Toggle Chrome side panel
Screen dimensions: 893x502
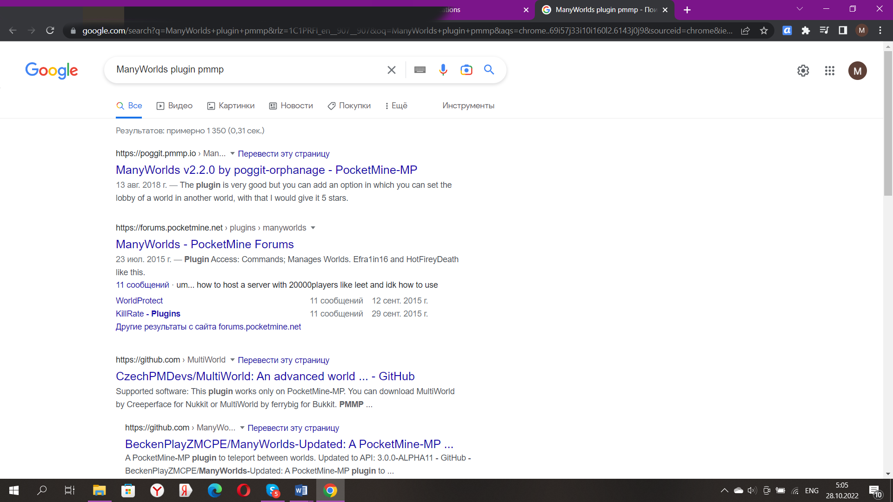tap(843, 31)
